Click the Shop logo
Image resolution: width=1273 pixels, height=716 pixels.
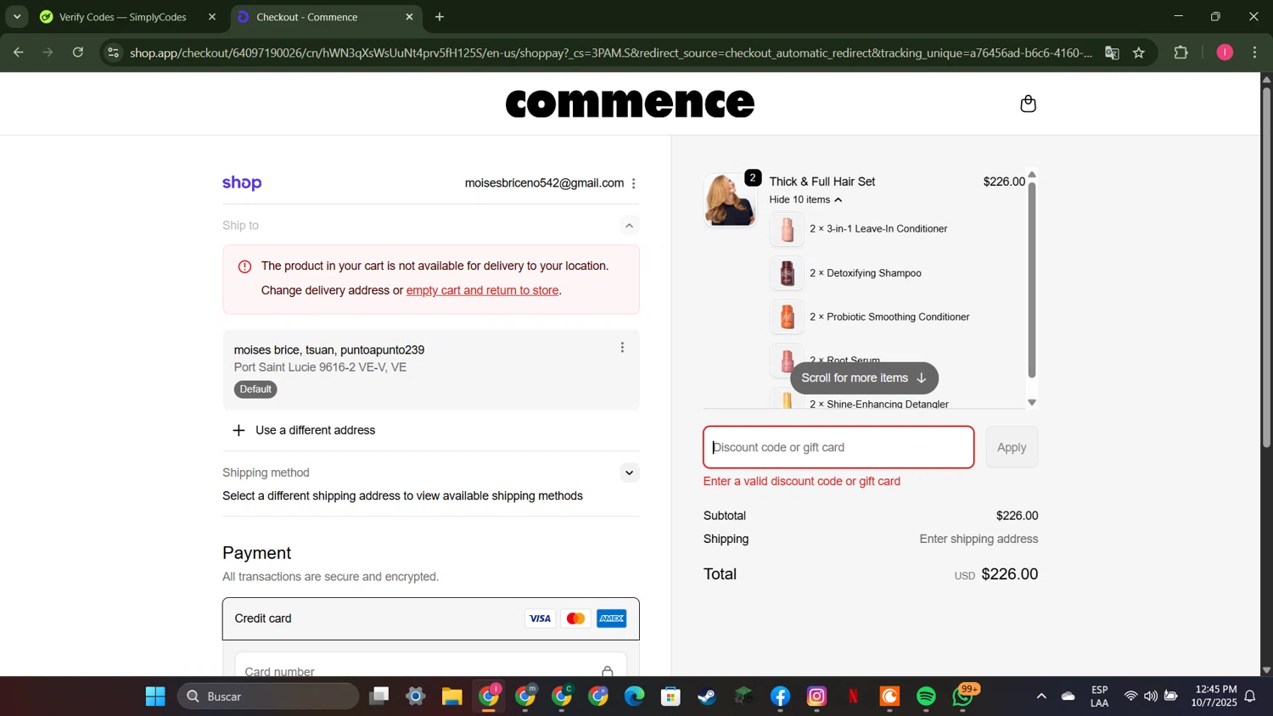click(242, 183)
